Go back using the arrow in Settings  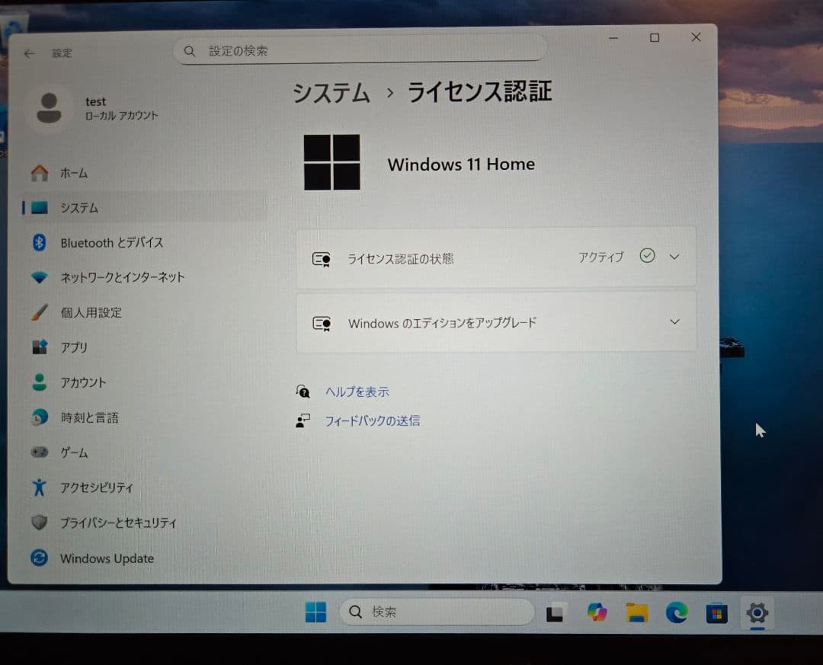30,53
